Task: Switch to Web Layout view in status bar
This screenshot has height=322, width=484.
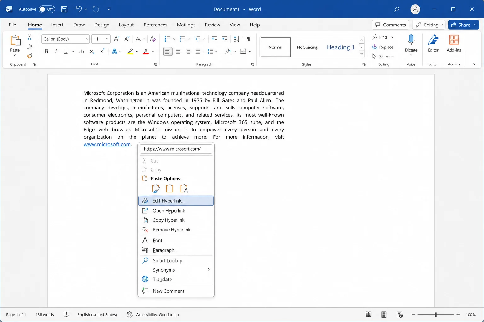Action: (400, 314)
